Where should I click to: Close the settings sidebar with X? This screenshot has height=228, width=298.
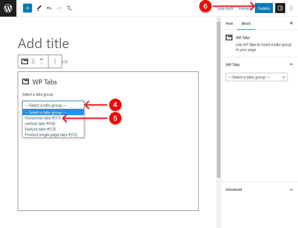coord(291,23)
